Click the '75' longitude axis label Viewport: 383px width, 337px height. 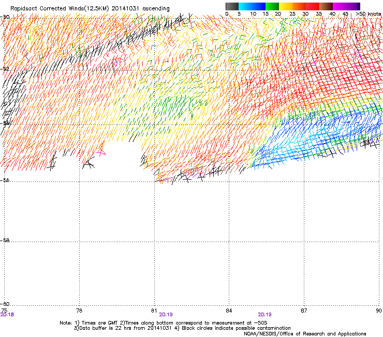pos(4,311)
